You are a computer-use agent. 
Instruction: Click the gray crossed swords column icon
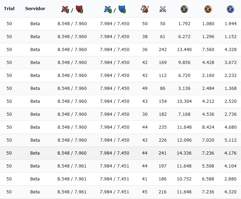pos(163,9)
